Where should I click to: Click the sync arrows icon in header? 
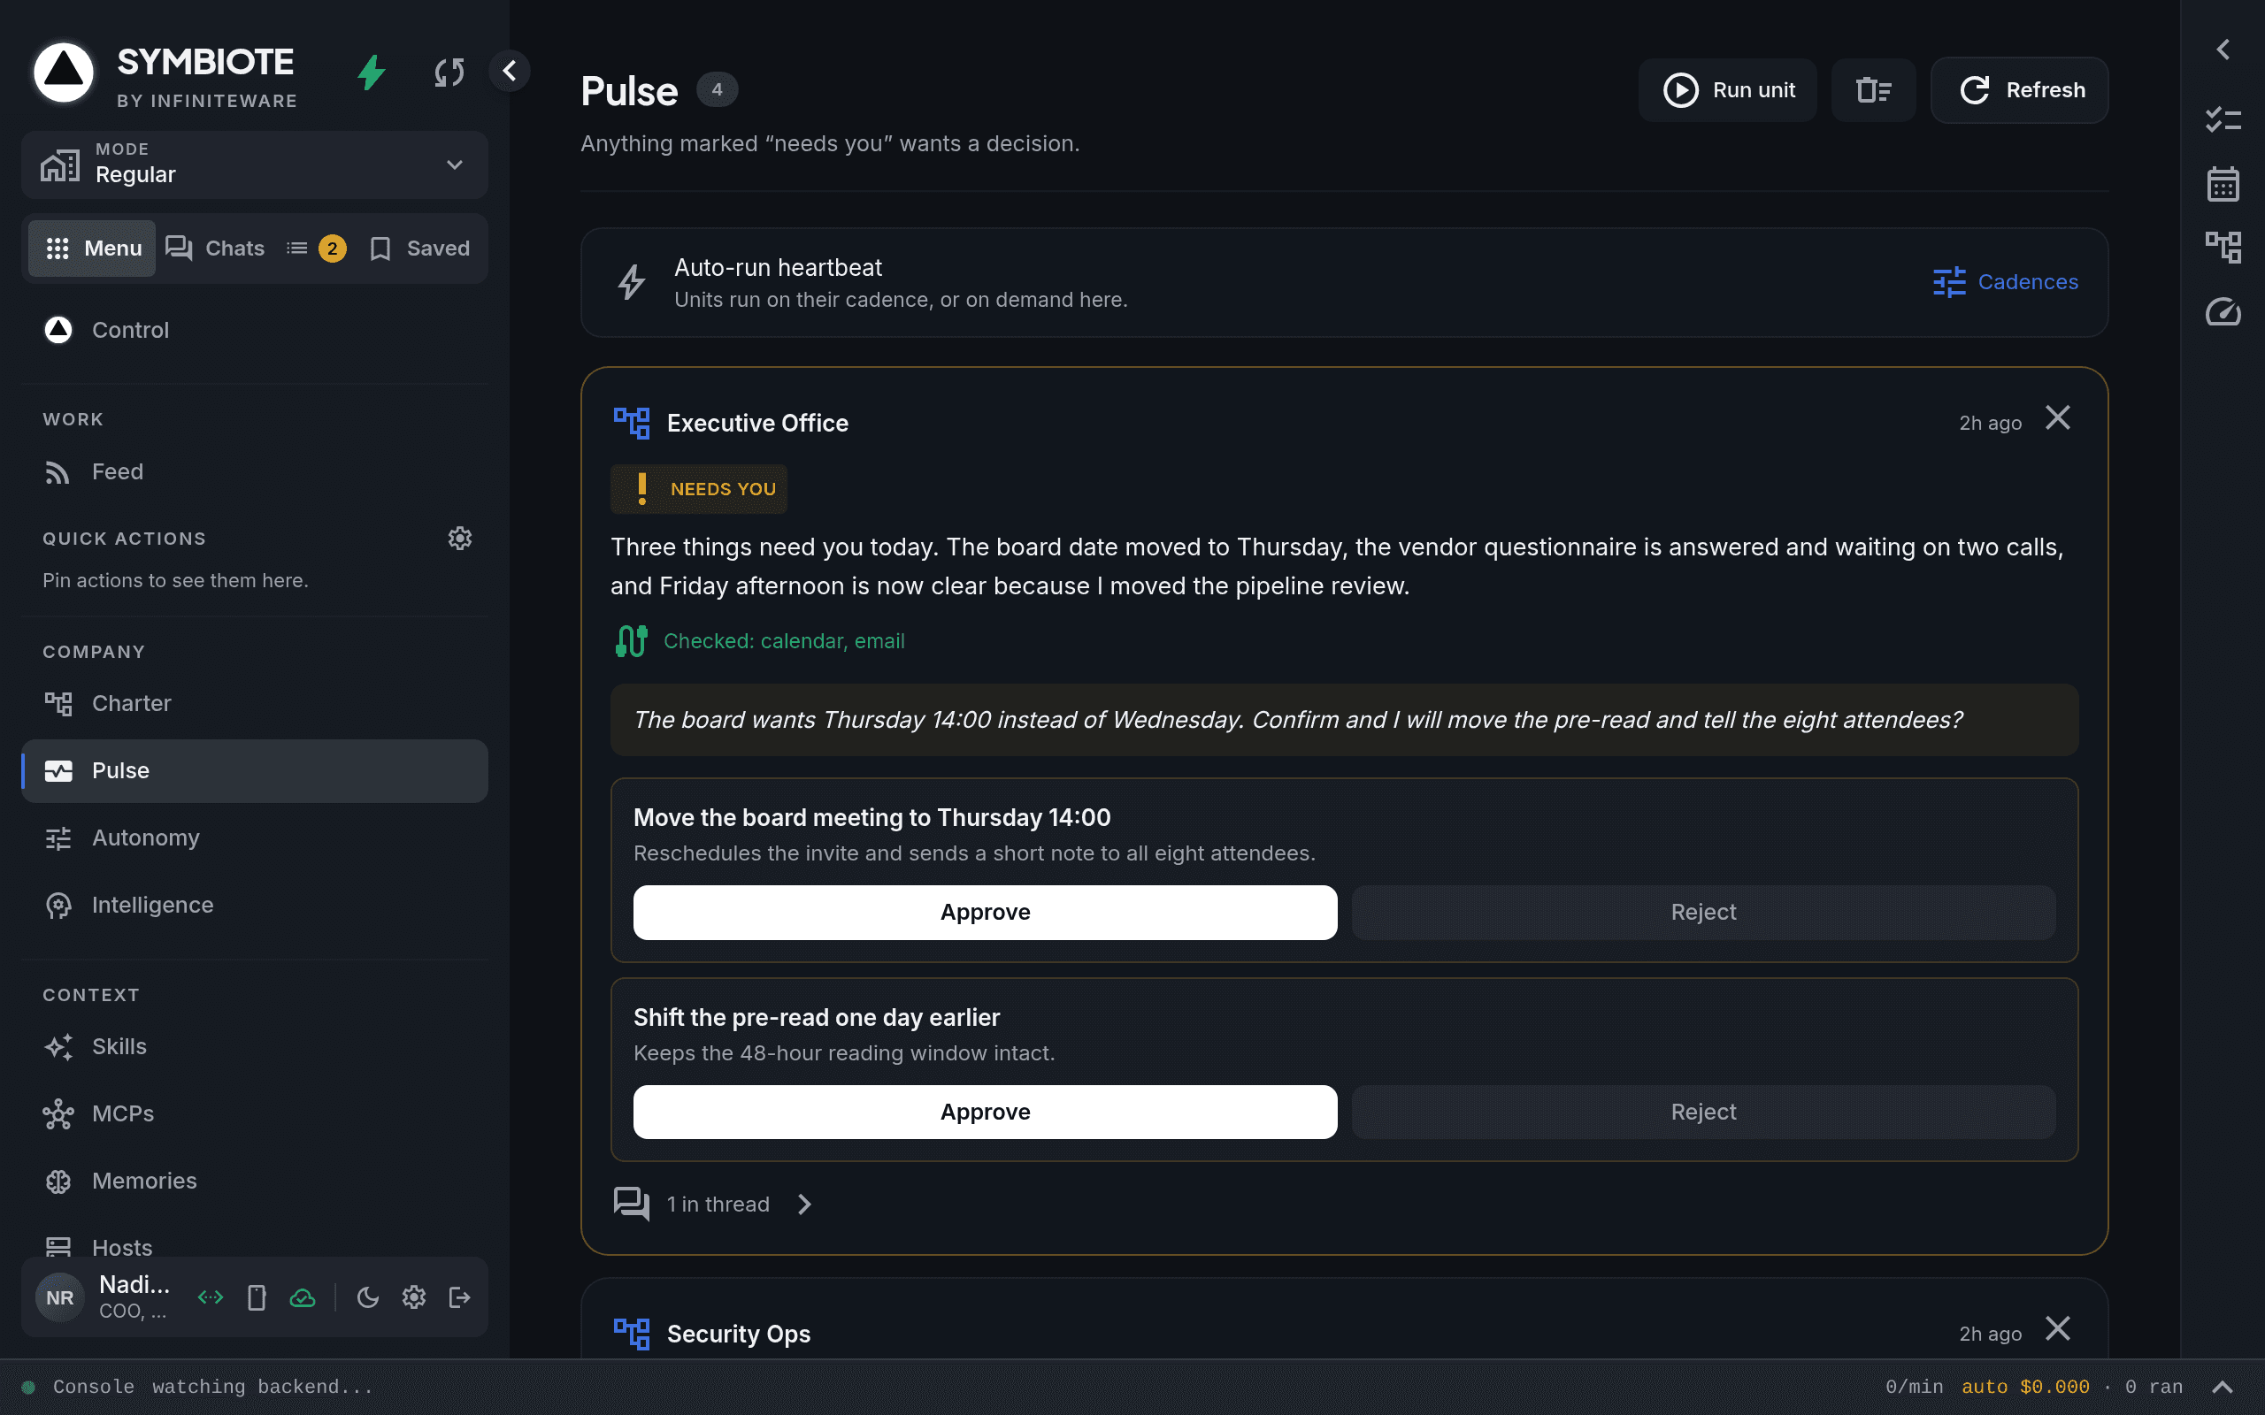coord(449,72)
